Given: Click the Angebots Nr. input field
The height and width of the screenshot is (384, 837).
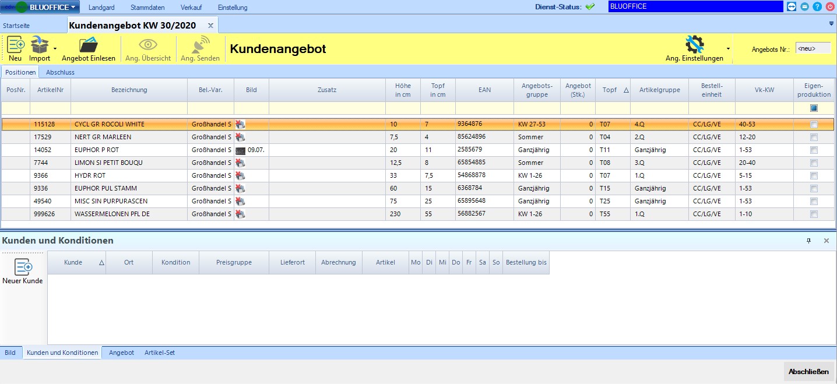Looking at the screenshot, I should point(813,49).
